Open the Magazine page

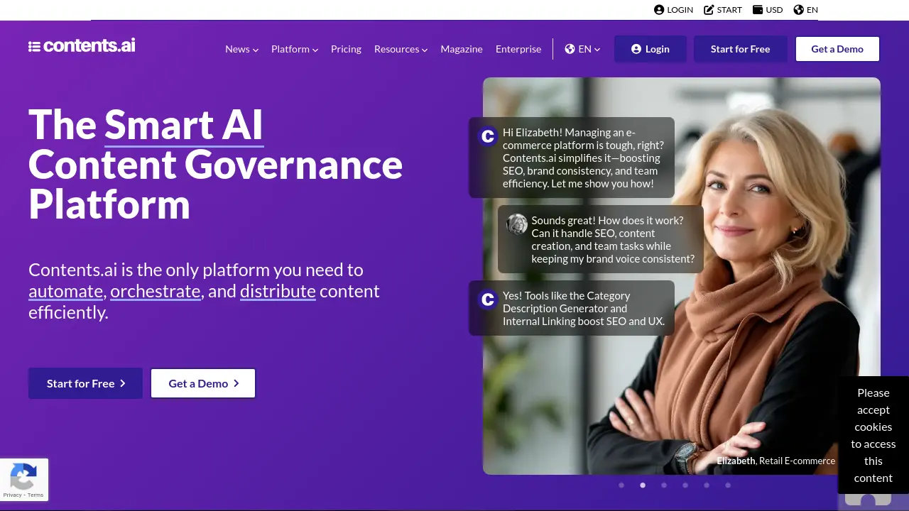[462, 49]
